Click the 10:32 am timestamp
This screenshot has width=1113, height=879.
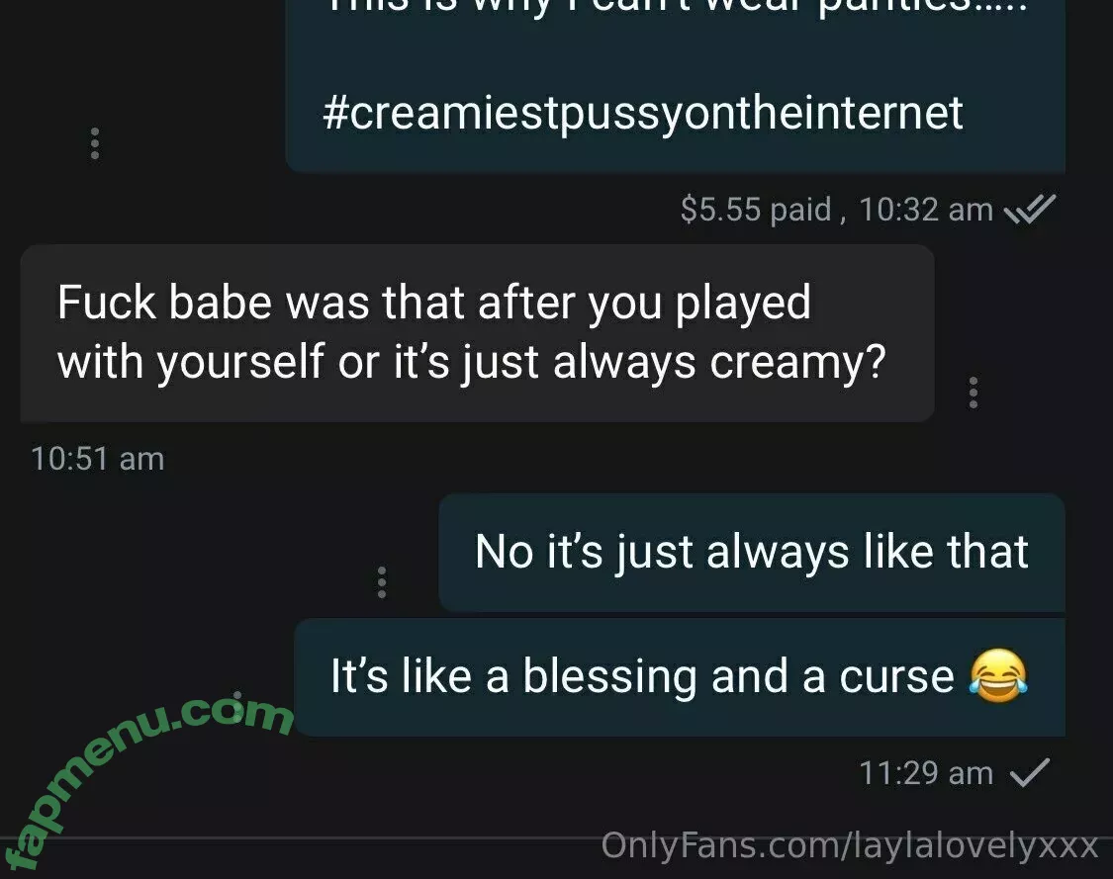(926, 210)
